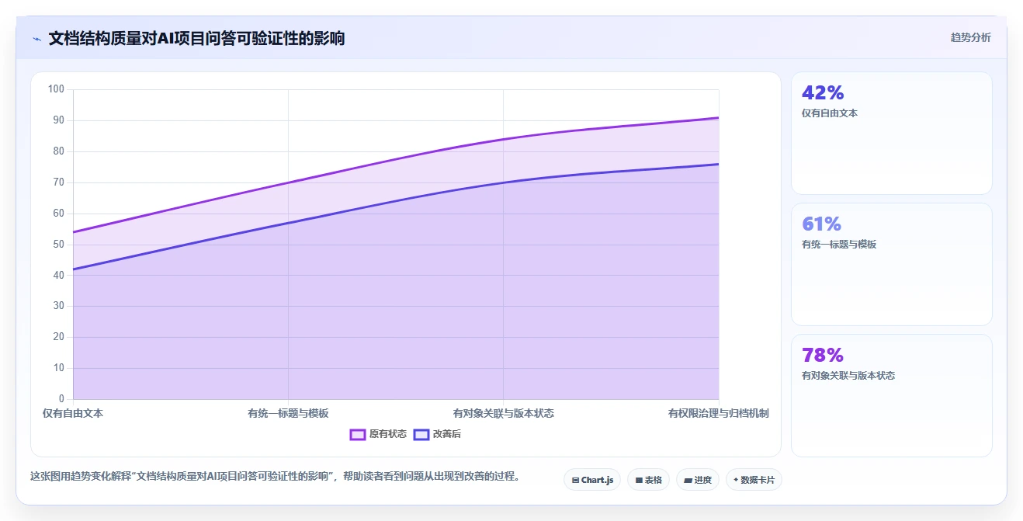
Task: Click the chart title 文档结构质量对AI项目问答可验证性的影响
Action: pyautogui.click(x=196, y=38)
